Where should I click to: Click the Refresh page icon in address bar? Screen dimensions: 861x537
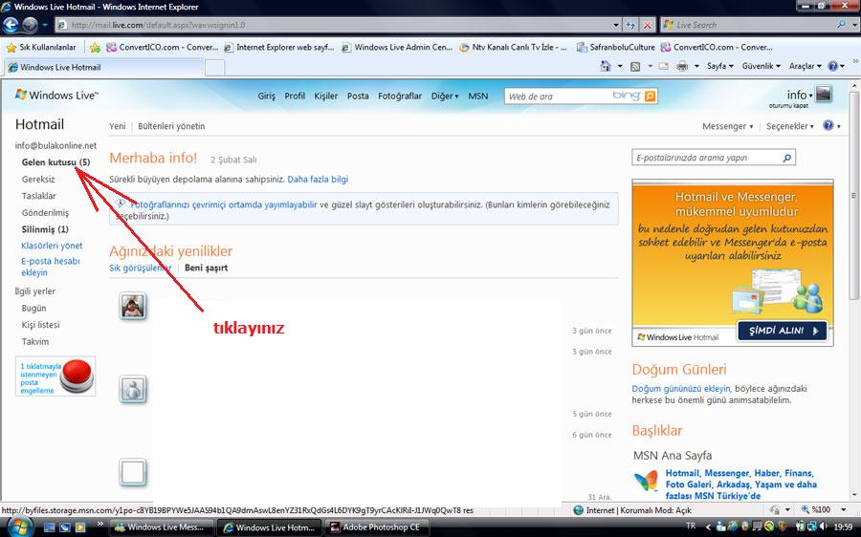631,25
